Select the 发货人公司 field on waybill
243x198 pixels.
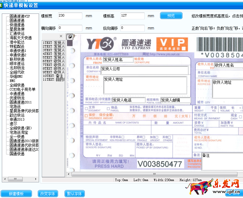(145, 70)
